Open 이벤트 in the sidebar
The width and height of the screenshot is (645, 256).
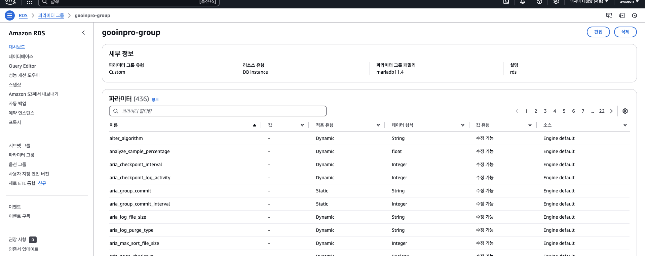tap(15, 207)
